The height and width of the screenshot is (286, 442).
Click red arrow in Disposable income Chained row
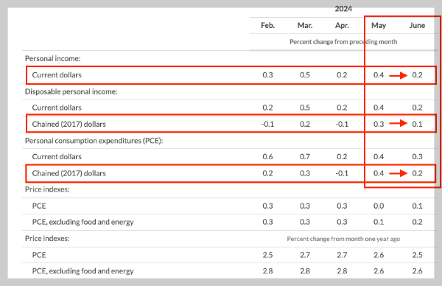(x=398, y=123)
